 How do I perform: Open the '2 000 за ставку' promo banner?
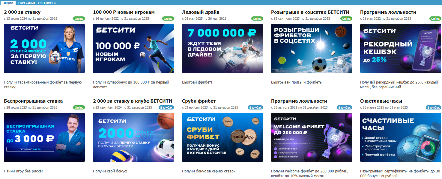pyautogui.click(x=44, y=48)
